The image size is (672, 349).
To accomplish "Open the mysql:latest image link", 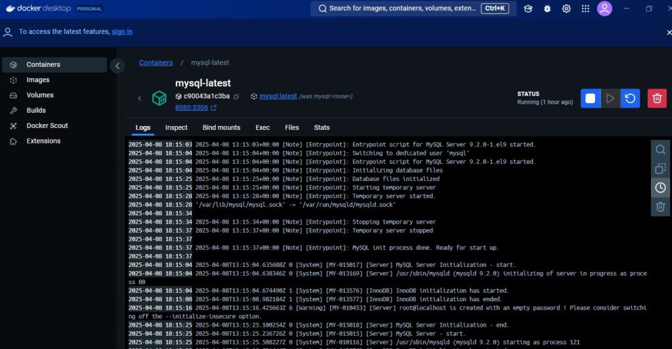I will (278, 96).
